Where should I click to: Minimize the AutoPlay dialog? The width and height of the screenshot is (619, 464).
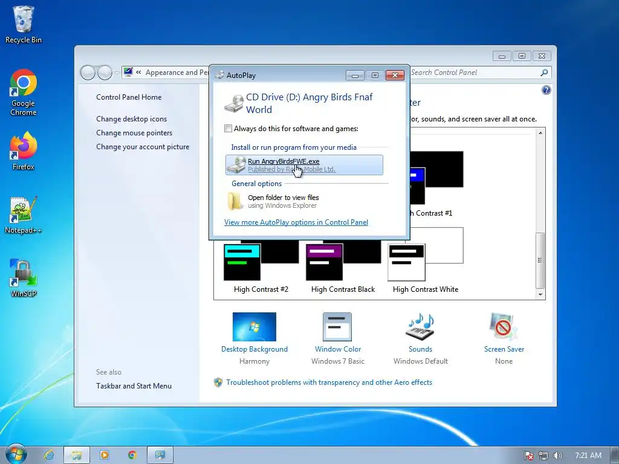pos(355,75)
